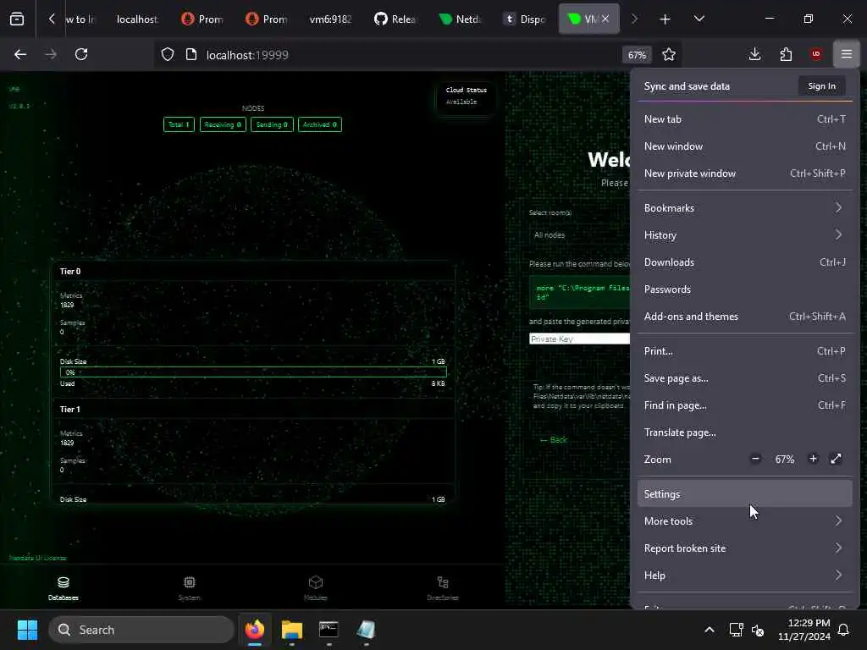This screenshot has height=650, width=867.
Task: Switch to the vm6:9182 tab
Action: click(331, 19)
